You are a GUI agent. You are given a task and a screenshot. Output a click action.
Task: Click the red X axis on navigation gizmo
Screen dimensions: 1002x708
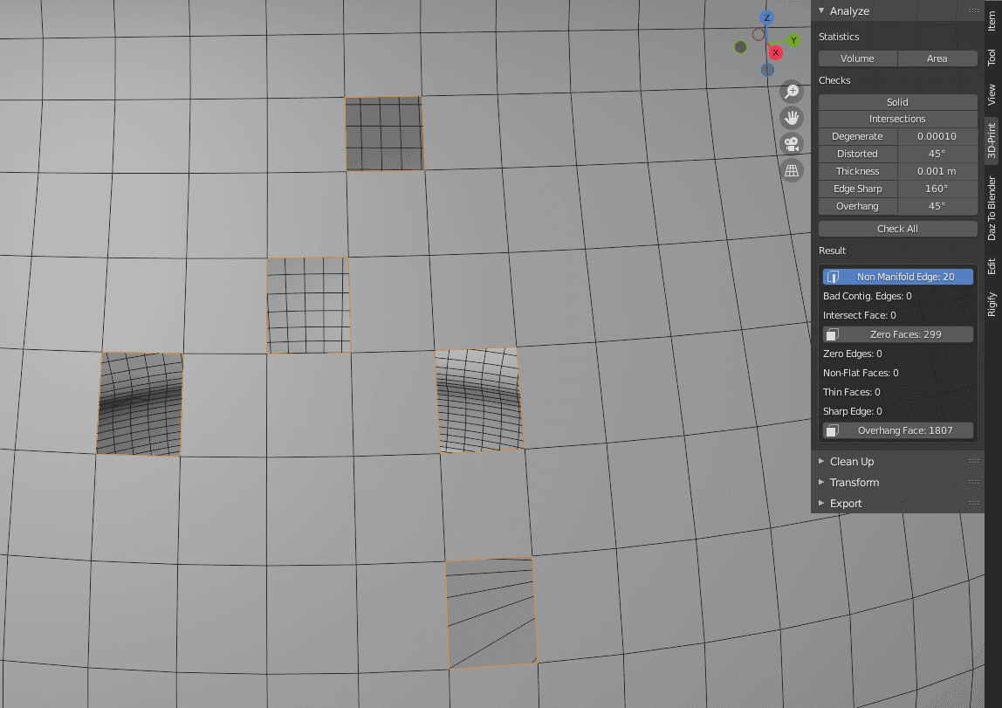(x=775, y=52)
